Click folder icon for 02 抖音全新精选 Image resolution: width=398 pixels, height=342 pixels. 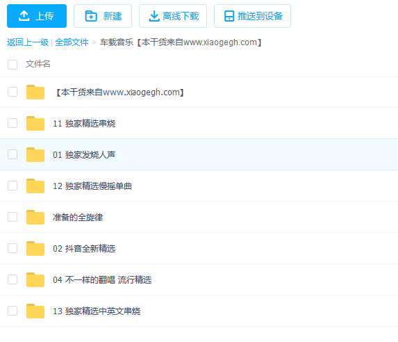click(35, 248)
